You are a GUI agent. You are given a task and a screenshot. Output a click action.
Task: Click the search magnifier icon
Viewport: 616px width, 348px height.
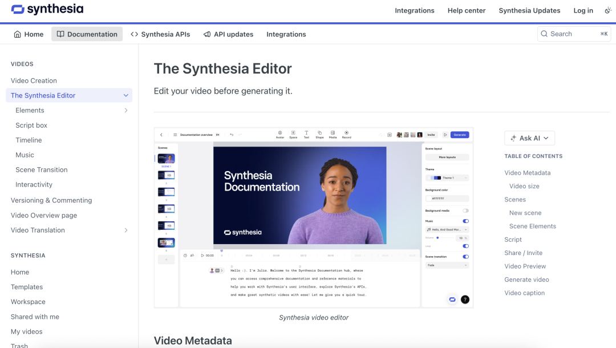544,34
